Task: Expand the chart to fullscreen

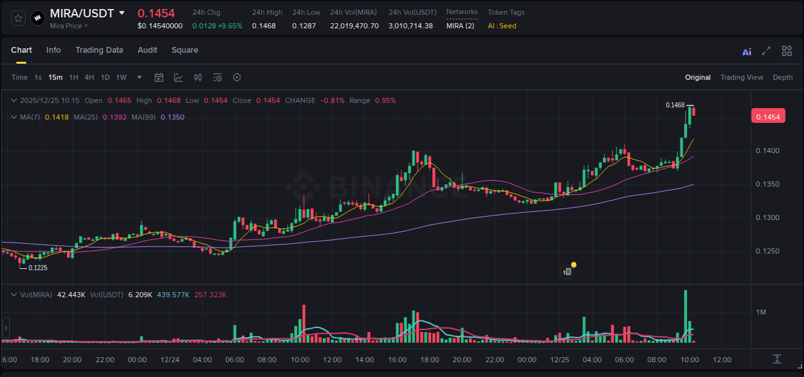Action: 766,51
